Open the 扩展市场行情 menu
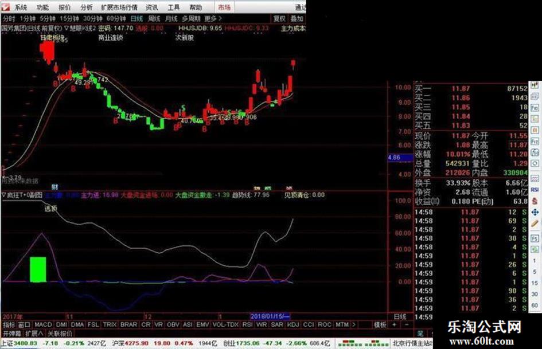Screen dimensions: 542x349 [119, 7]
